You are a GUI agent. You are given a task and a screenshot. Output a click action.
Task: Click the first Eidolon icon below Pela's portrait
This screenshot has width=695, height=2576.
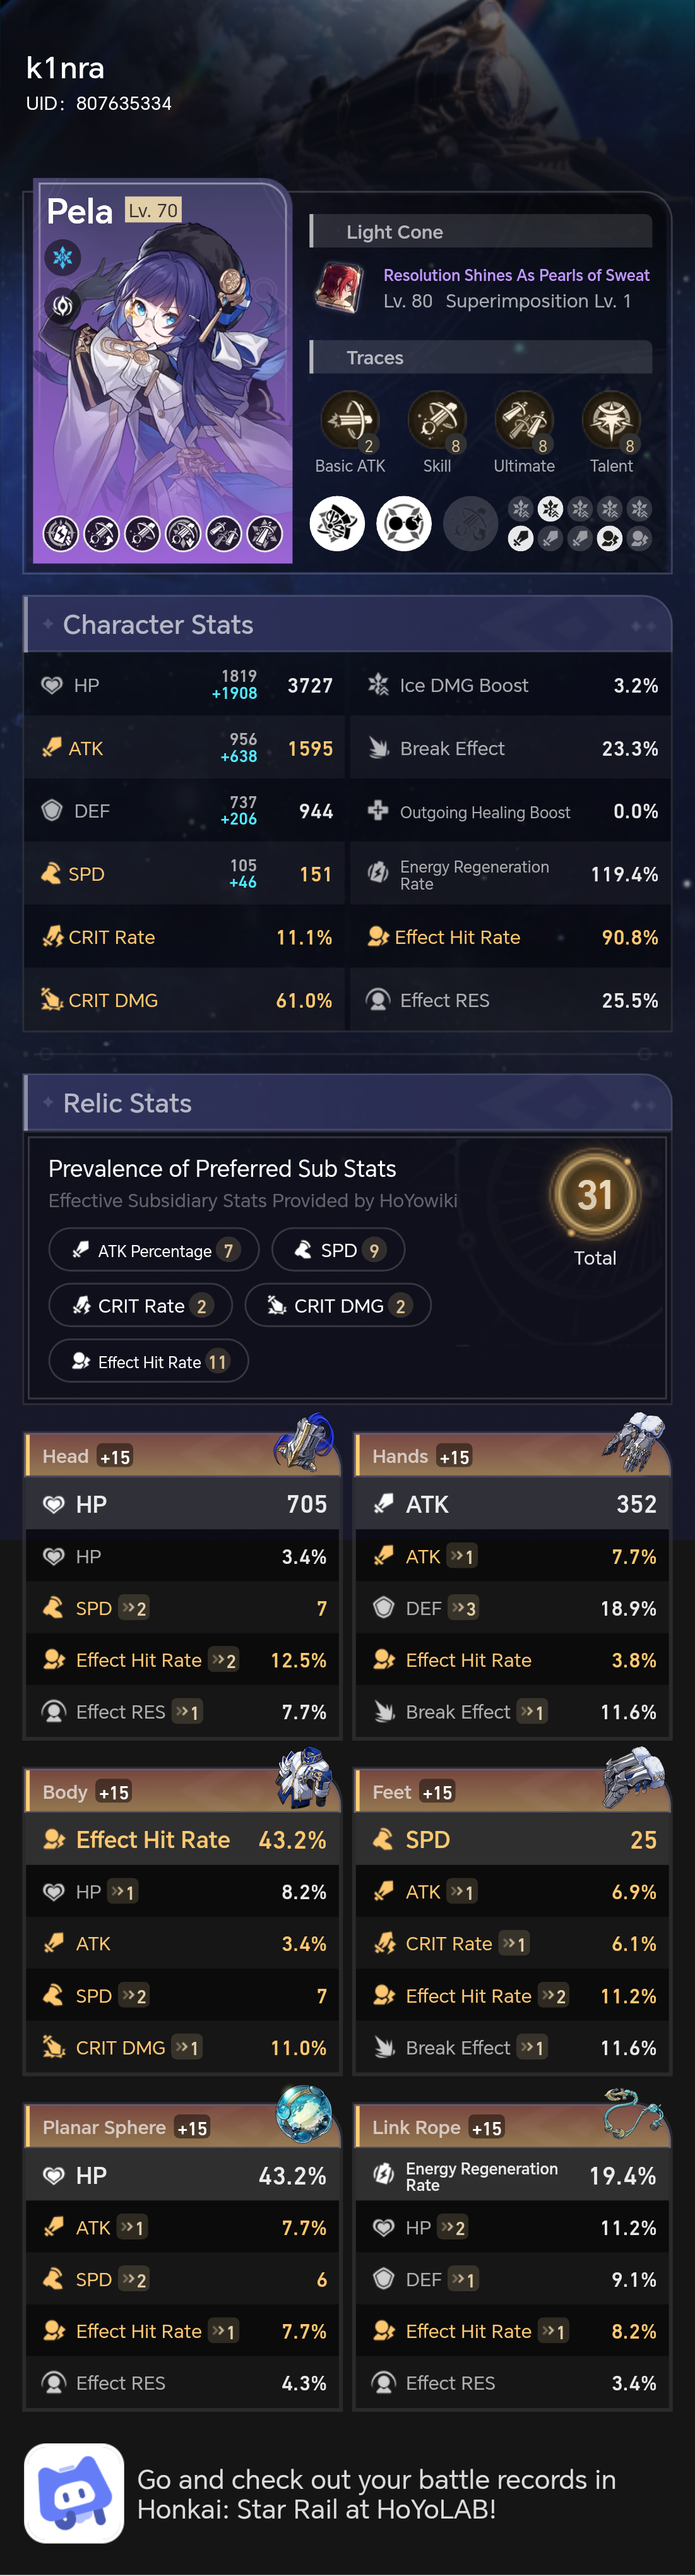(61, 533)
